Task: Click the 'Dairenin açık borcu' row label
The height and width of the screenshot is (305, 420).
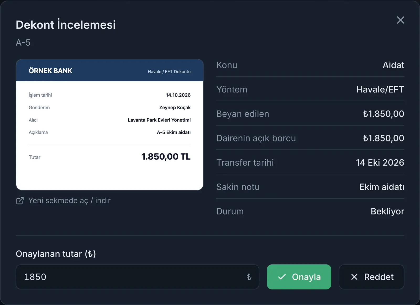Action: 256,138
